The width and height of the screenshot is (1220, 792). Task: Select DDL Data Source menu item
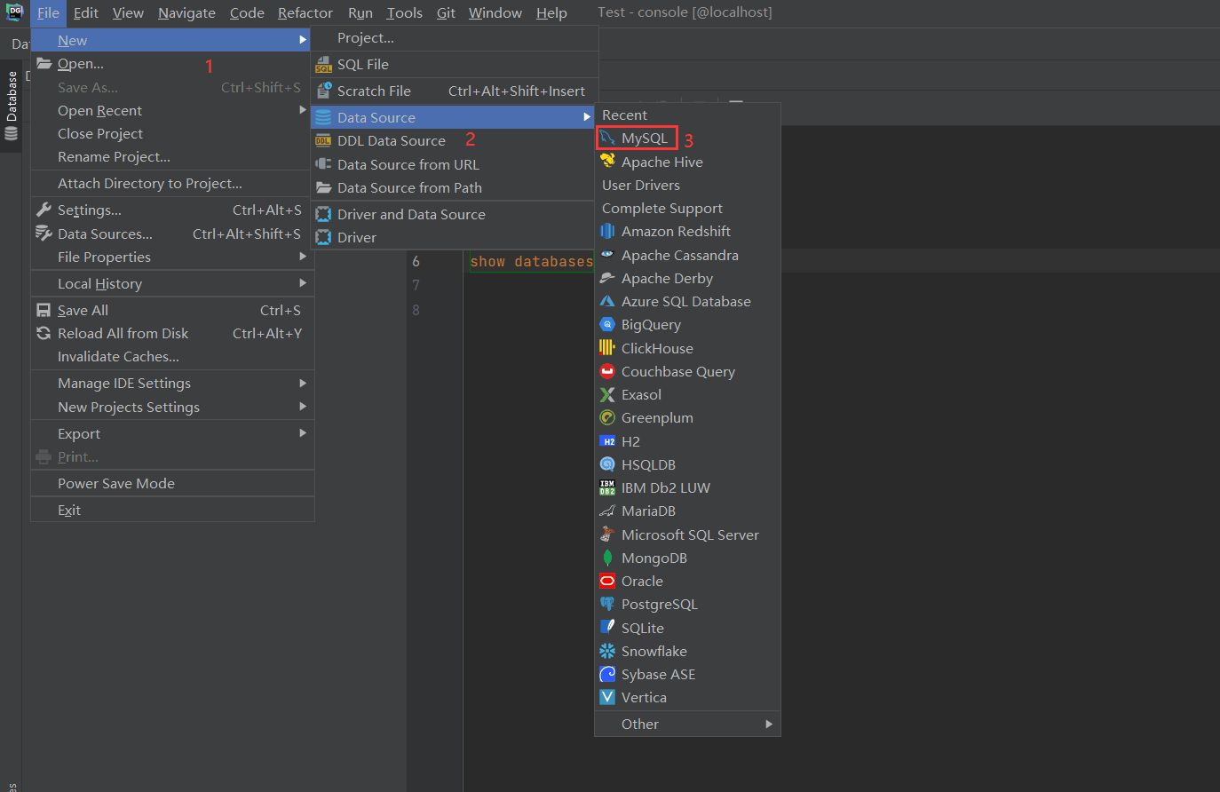point(391,140)
